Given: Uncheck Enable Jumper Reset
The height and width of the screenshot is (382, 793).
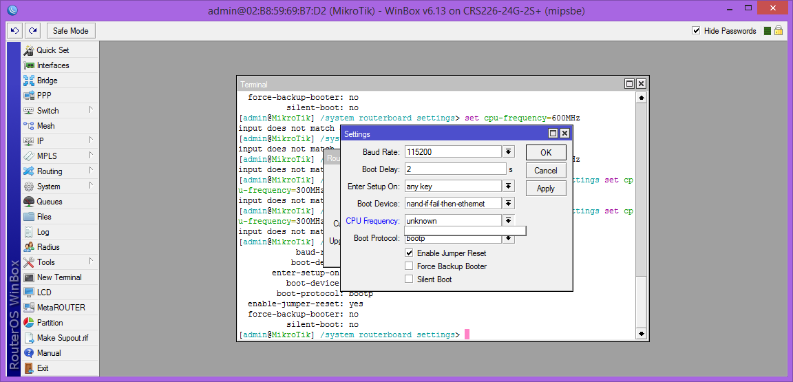Looking at the screenshot, I should pyautogui.click(x=409, y=253).
